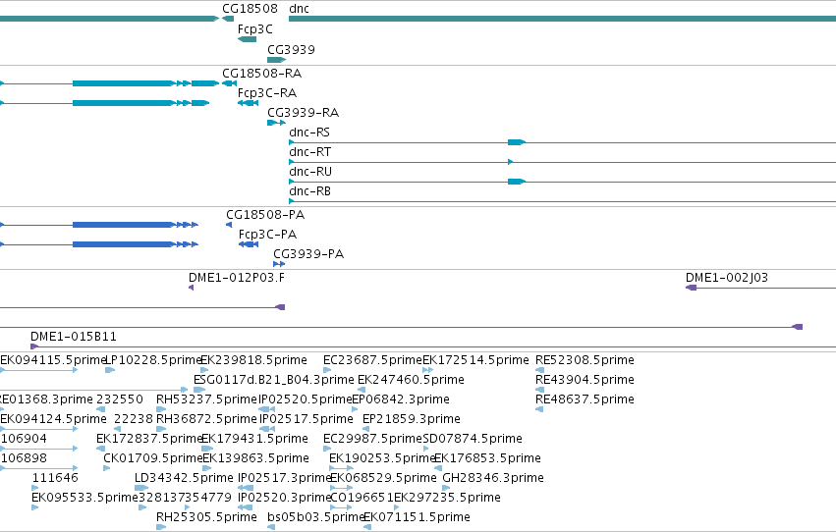Image resolution: width=836 pixels, height=532 pixels.
Task: Select EST EK094115.5prime
Action: pyautogui.click(x=53, y=360)
